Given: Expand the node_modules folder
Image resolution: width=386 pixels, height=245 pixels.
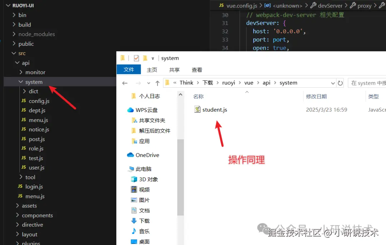Looking at the screenshot, I should tap(14, 34).
